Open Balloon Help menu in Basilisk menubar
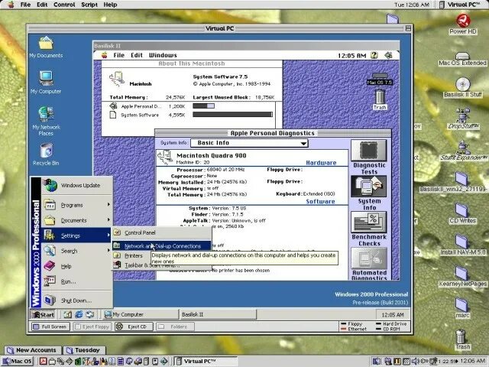This screenshot has height=367, width=489. (x=374, y=55)
